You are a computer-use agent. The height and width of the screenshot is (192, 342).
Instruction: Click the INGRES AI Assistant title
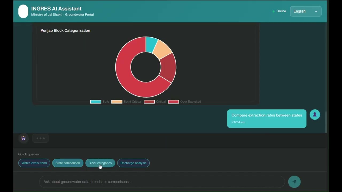(x=56, y=9)
